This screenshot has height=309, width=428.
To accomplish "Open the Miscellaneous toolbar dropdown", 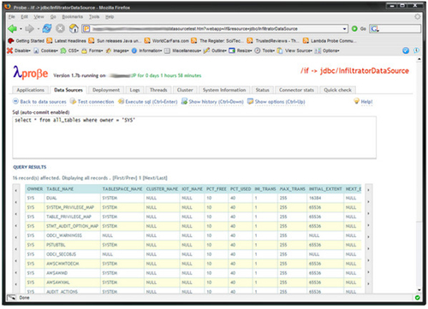I will click(x=183, y=51).
